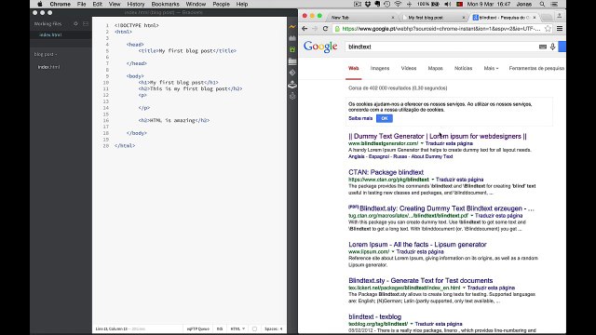Click Spaces: 4 indentation setting

273,328
